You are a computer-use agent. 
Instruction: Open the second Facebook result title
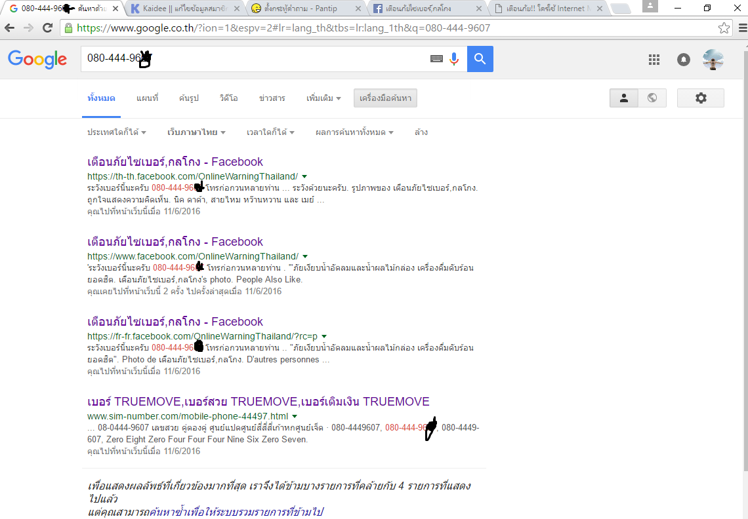(175, 242)
